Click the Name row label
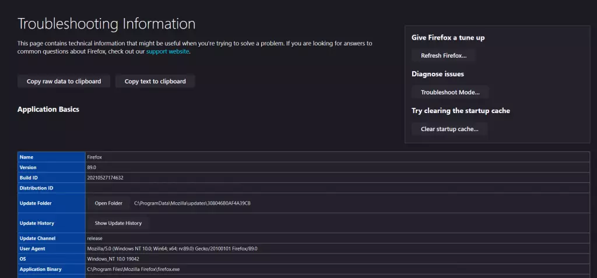The height and width of the screenshot is (278, 597). (26, 157)
